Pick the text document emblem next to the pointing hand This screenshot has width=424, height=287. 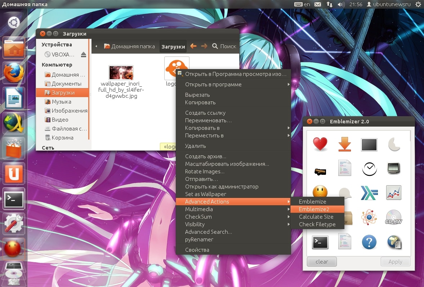pos(344,168)
